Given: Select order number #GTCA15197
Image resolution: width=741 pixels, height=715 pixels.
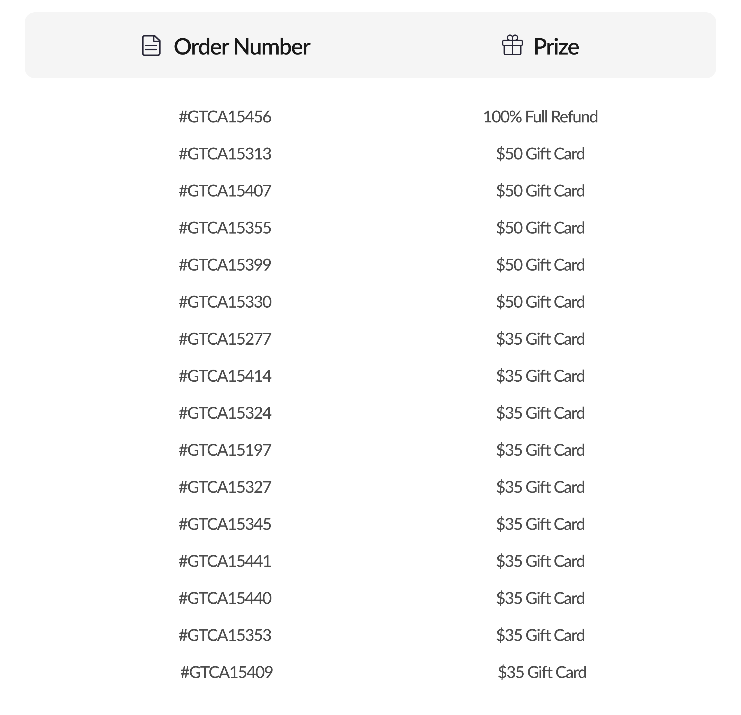Looking at the screenshot, I should coord(225,450).
